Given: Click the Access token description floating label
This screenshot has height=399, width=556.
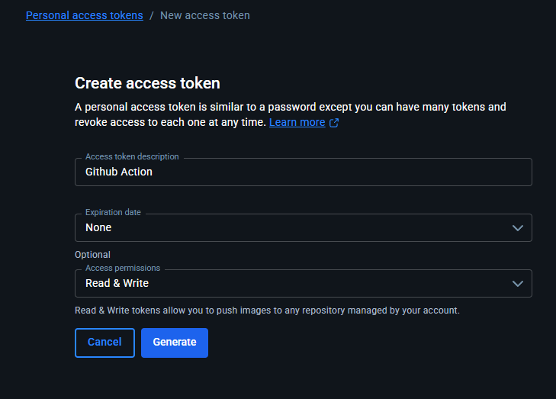Looking at the screenshot, I should click(x=132, y=156).
